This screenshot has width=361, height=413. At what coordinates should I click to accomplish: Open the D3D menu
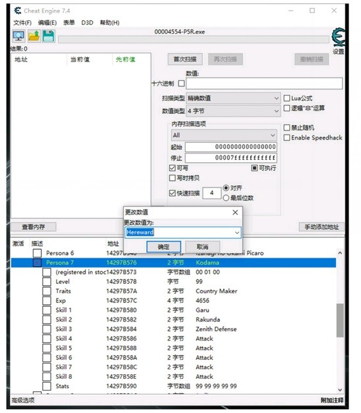point(87,22)
